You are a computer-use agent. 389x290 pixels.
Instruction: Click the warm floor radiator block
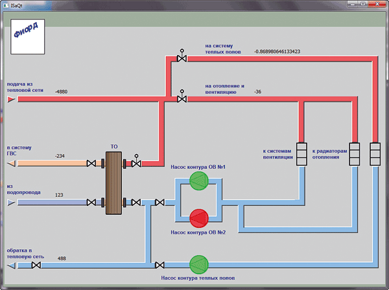(x=375, y=154)
